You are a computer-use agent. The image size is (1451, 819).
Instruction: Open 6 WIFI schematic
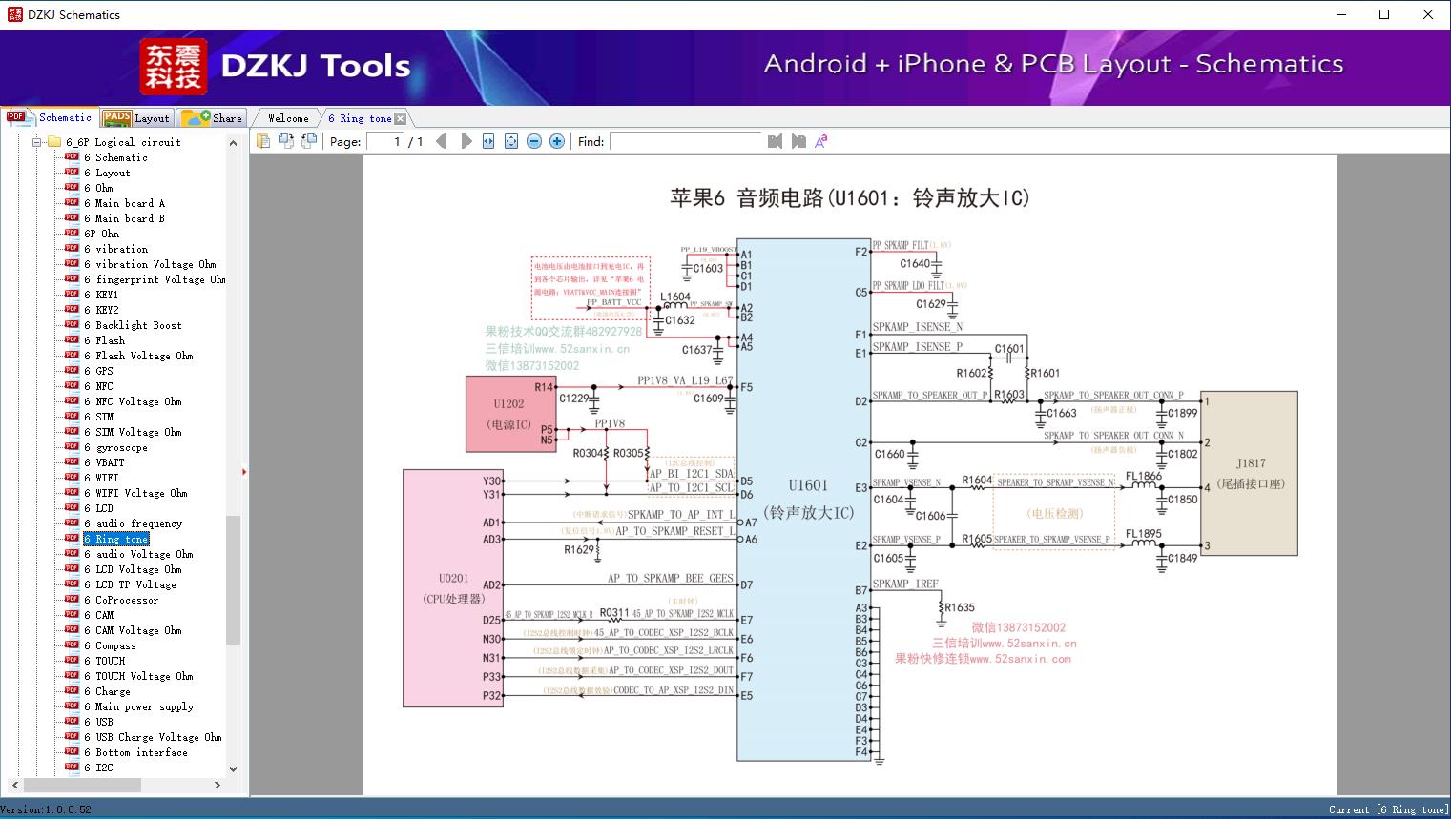click(x=101, y=478)
